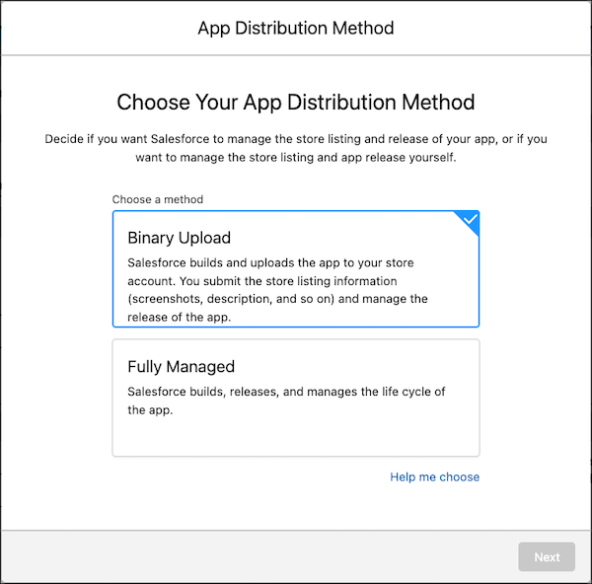The height and width of the screenshot is (584, 592).
Task: Click the text starting 'Decide if you want Salesforce'
Action: coord(296,148)
